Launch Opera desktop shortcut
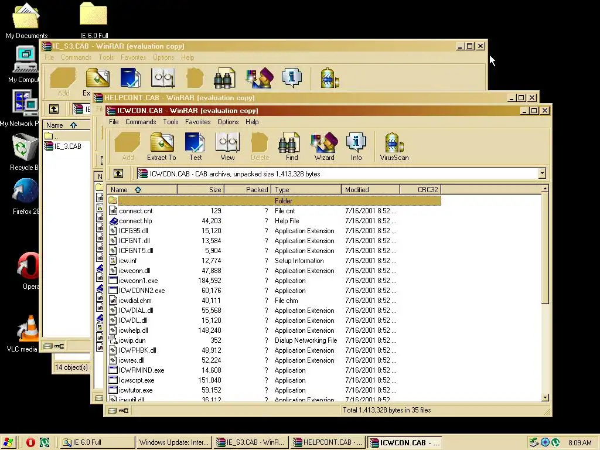 [28, 271]
